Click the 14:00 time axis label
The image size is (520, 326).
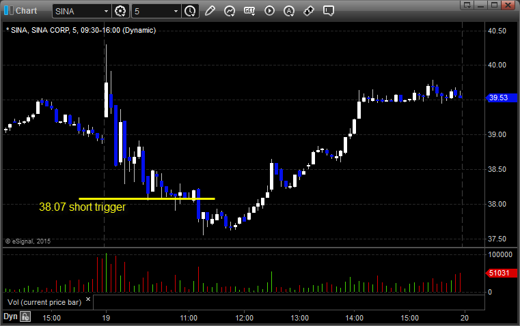pyautogui.click(x=354, y=318)
